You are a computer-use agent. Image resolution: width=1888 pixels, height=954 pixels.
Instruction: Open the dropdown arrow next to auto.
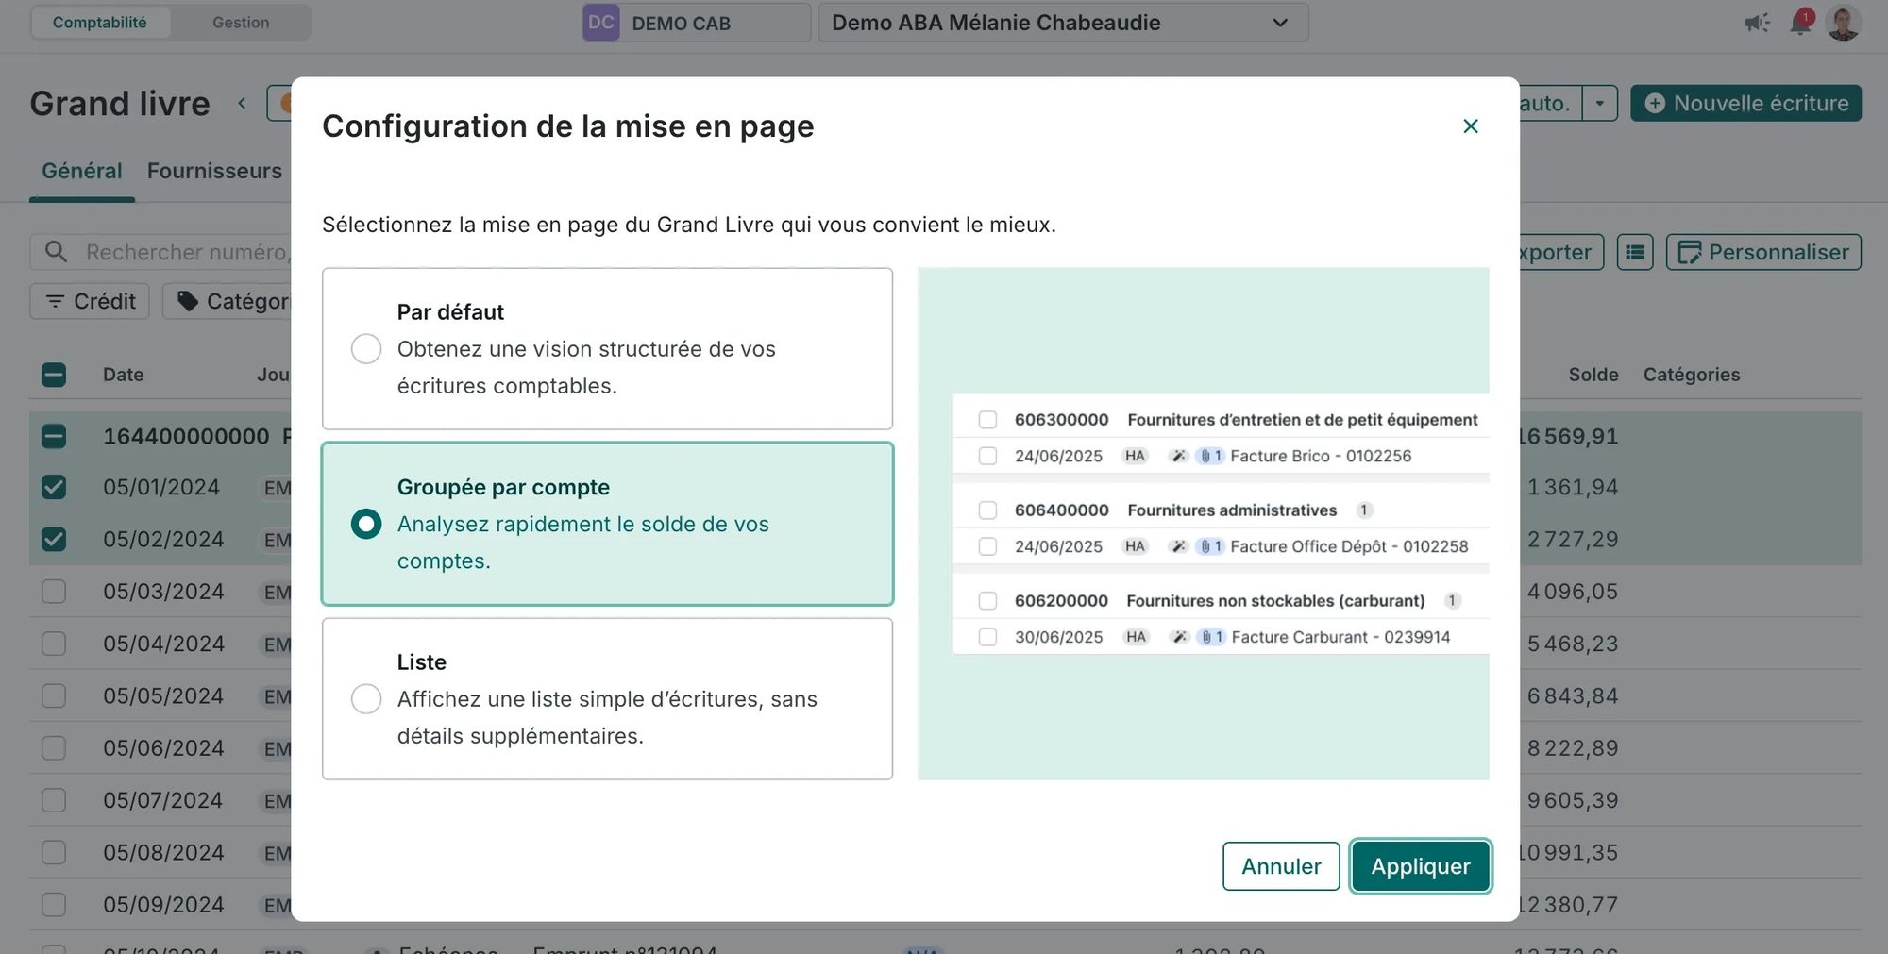point(1599,103)
